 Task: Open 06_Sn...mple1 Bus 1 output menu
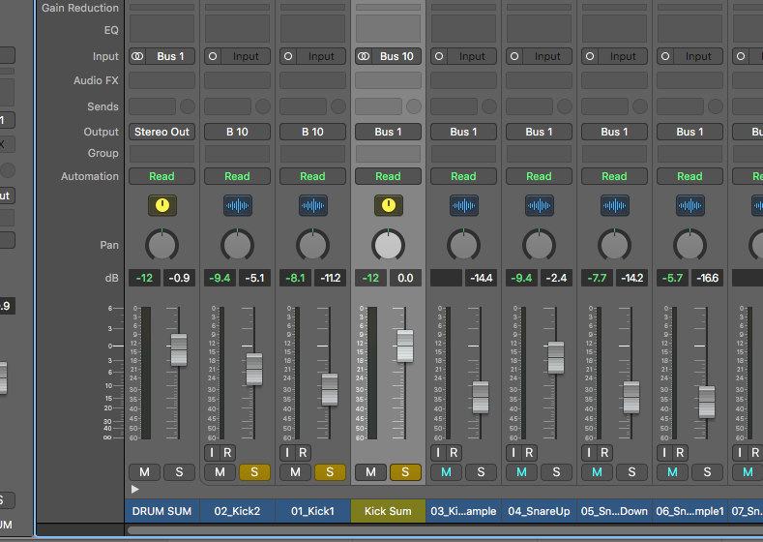pos(690,132)
